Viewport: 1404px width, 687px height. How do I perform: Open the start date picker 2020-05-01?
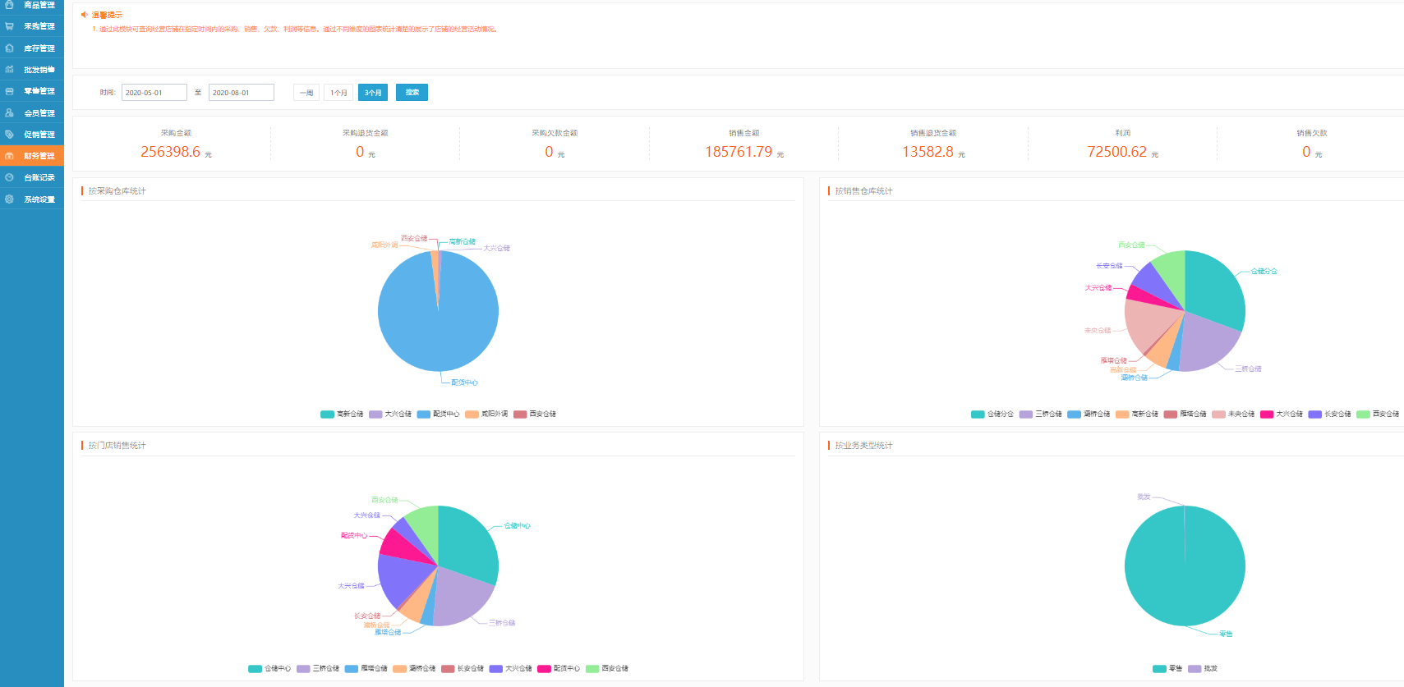(x=154, y=93)
